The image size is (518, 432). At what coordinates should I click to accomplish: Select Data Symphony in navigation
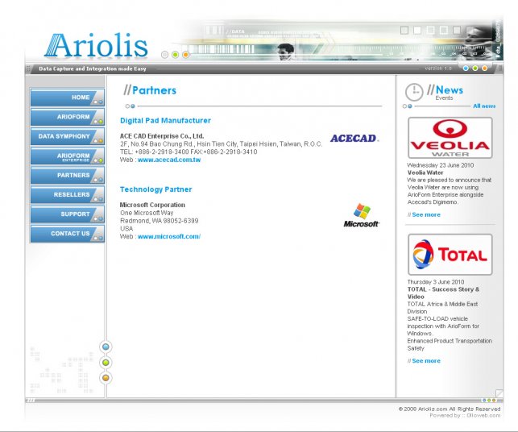click(66, 137)
